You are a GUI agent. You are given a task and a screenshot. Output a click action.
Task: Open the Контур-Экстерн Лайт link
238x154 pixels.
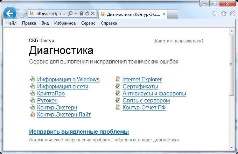pos(64,114)
